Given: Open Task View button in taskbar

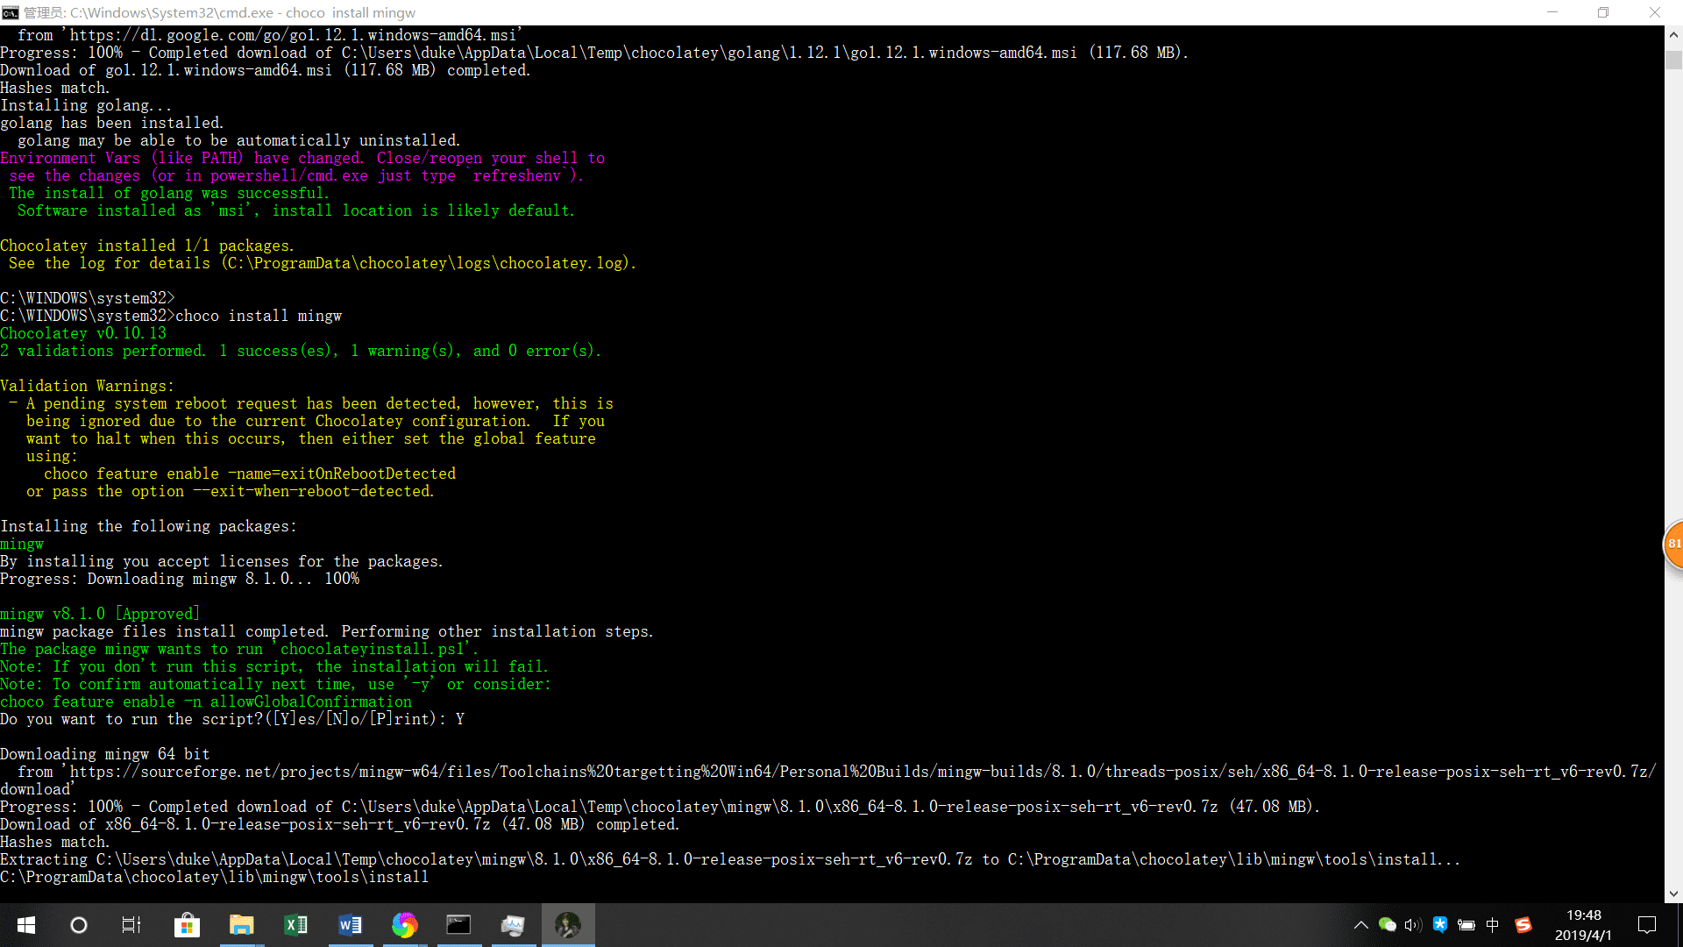Looking at the screenshot, I should (133, 924).
